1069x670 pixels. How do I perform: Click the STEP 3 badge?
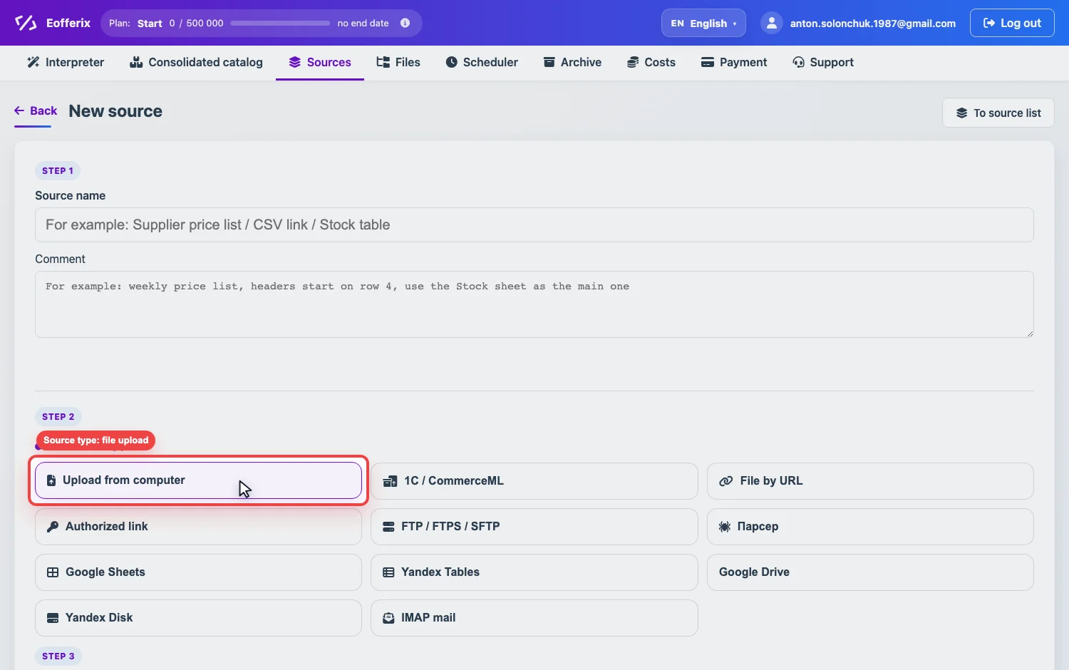[x=58, y=656]
